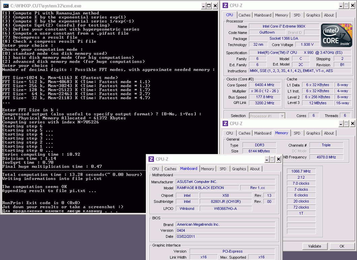This screenshot has height=260, width=357.
Task: Open SPD tab in the front Mainboard window
Action: (x=223, y=169)
